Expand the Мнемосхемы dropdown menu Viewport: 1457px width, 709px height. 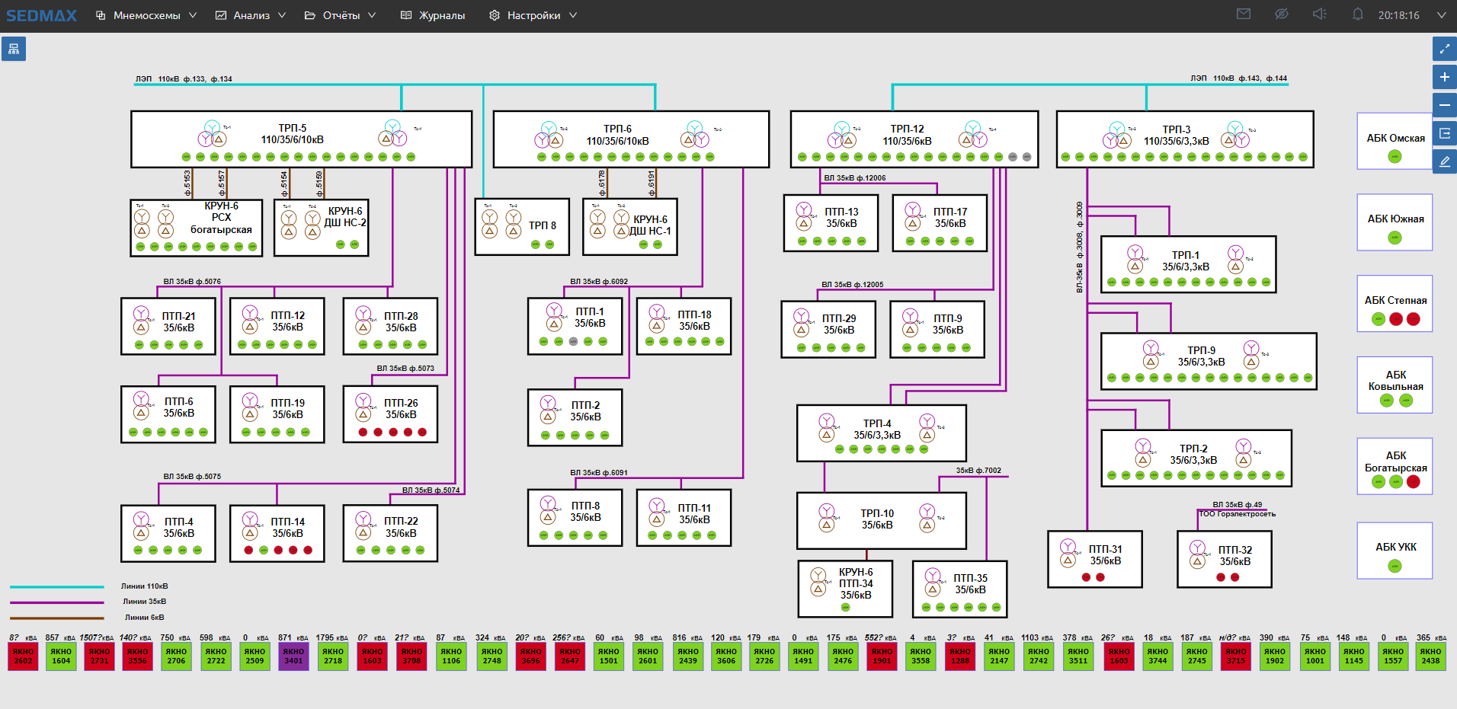point(146,15)
